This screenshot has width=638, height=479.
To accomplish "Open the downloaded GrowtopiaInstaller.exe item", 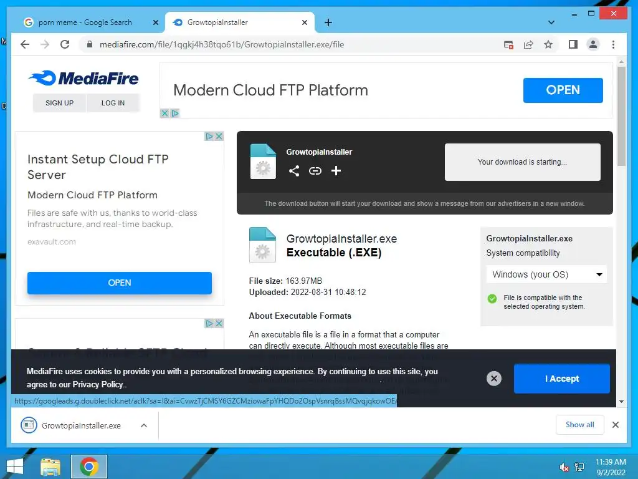I will pyautogui.click(x=71, y=425).
